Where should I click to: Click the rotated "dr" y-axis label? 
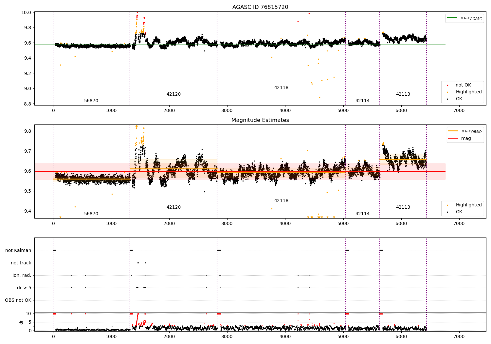[x=21, y=322]
